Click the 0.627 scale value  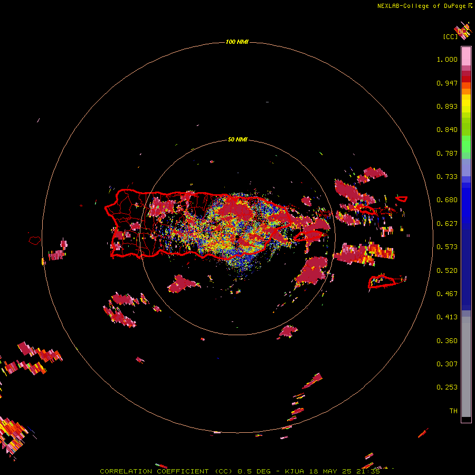click(x=447, y=224)
